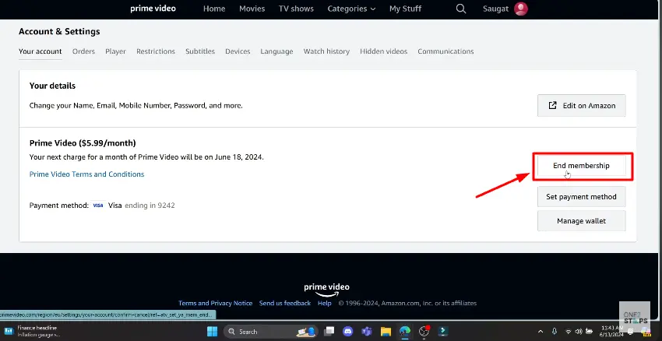Click the "ending in 9242" text

click(x=150, y=206)
